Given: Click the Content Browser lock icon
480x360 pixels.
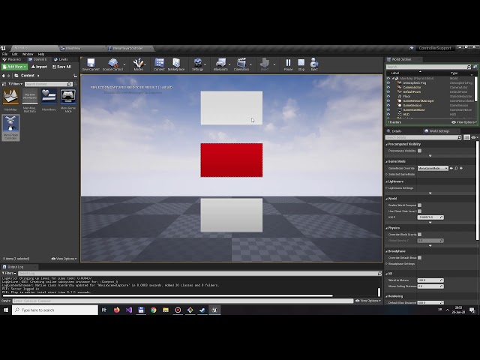Looking at the screenshot, I should pyautogui.click(x=75, y=76).
